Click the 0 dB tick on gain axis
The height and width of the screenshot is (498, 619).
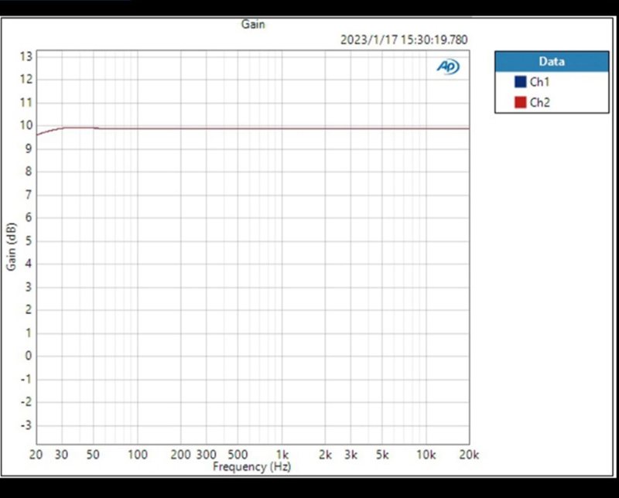28,356
